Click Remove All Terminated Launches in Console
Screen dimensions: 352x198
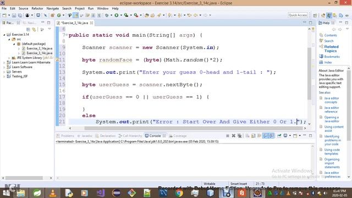tap(240, 136)
